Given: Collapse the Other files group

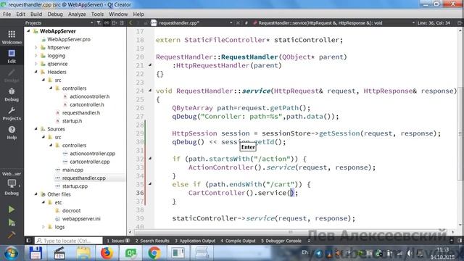Looking at the screenshot, I should 36,194.
